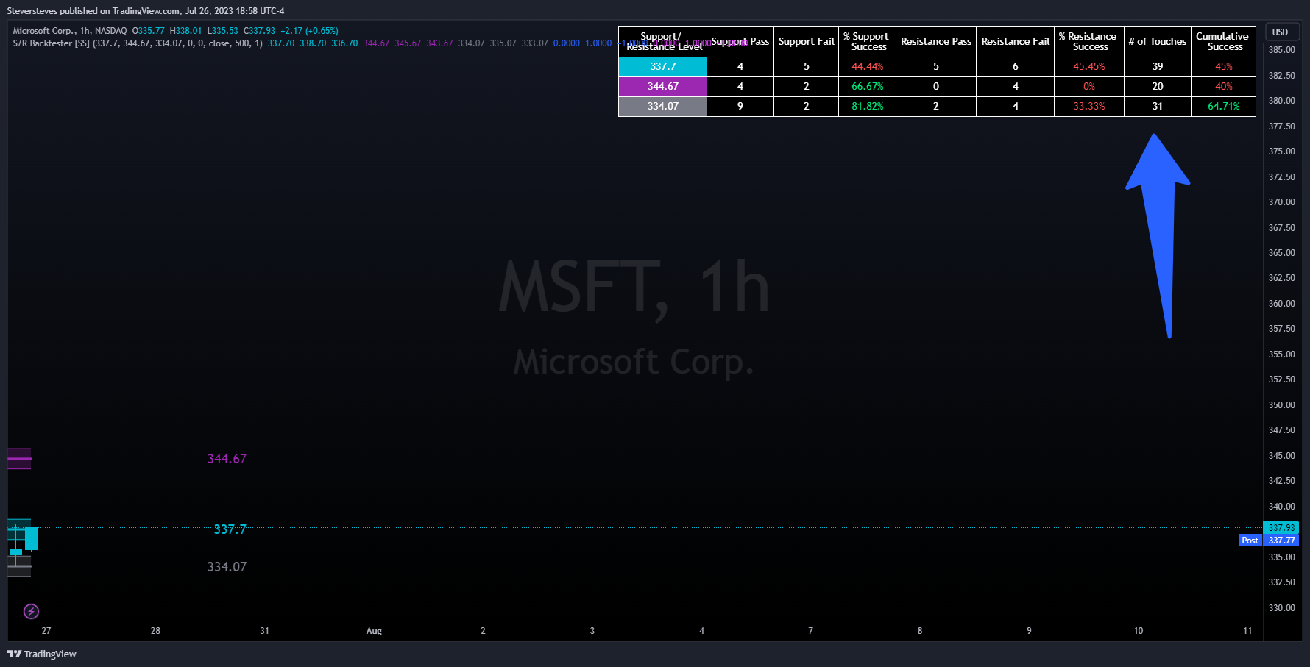The width and height of the screenshot is (1310, 667).
Task: Click the Microsoft Corp., 1h, NASDAQ title
Action: pos(70,31)
